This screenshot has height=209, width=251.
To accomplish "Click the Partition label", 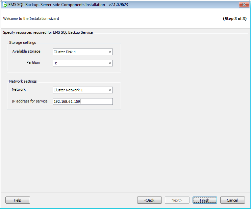I will click(x=33, y=62).
